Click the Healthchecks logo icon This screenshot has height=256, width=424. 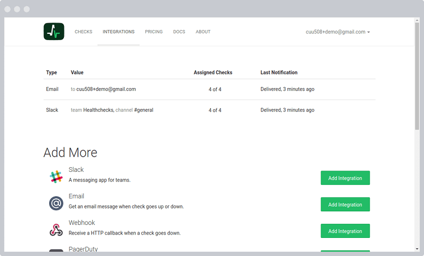tap(54, 32)
